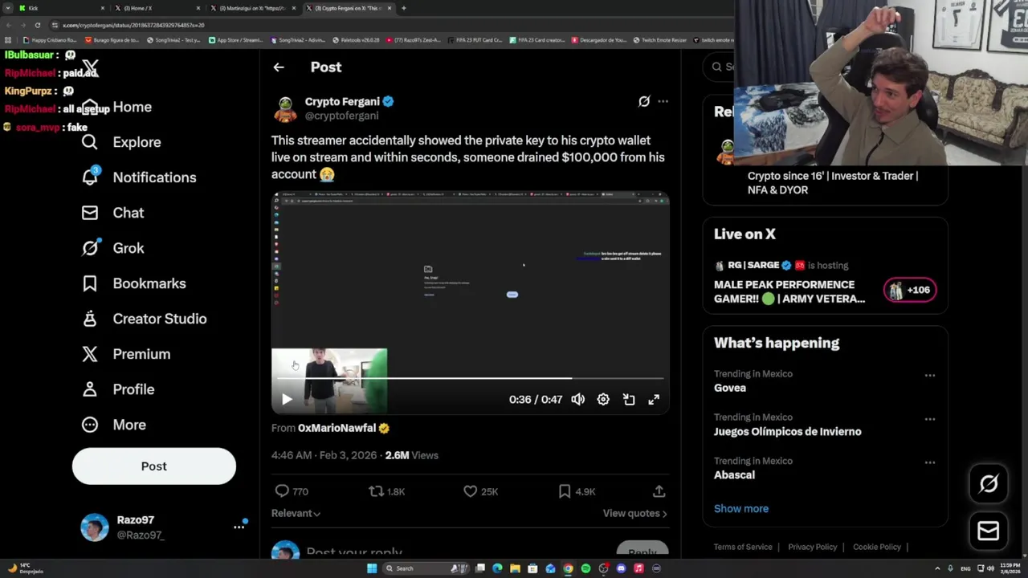Play the embedded video
The height and width of the screenshot is (578, 1028).
(x=287, y=399)
